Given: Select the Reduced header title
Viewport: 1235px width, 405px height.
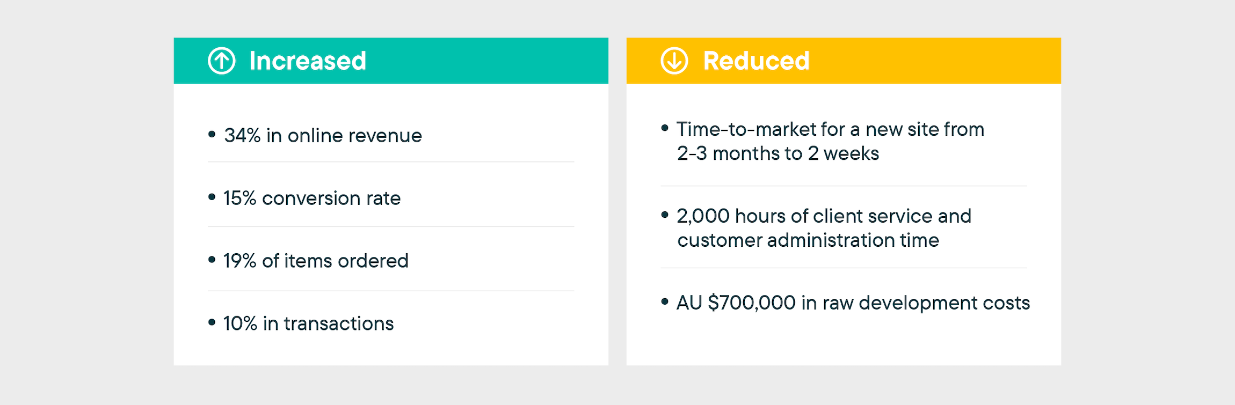Looking at the screenshot, I should [x=756, y=61].
